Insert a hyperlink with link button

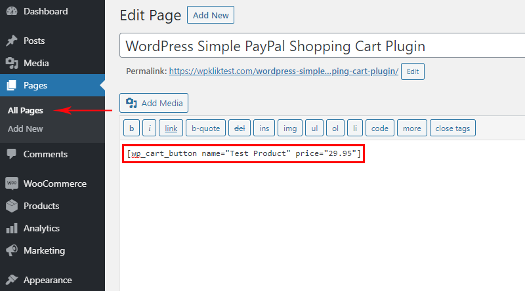click(171, 128)
